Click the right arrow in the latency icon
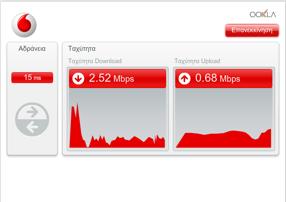This screenshot has width=286, height=202. [33, 112]
